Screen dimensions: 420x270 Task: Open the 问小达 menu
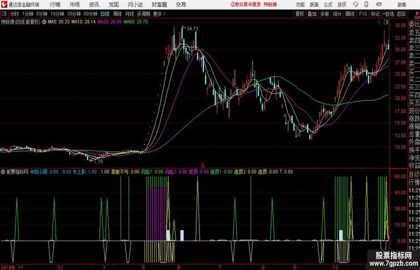pos(135,4)
